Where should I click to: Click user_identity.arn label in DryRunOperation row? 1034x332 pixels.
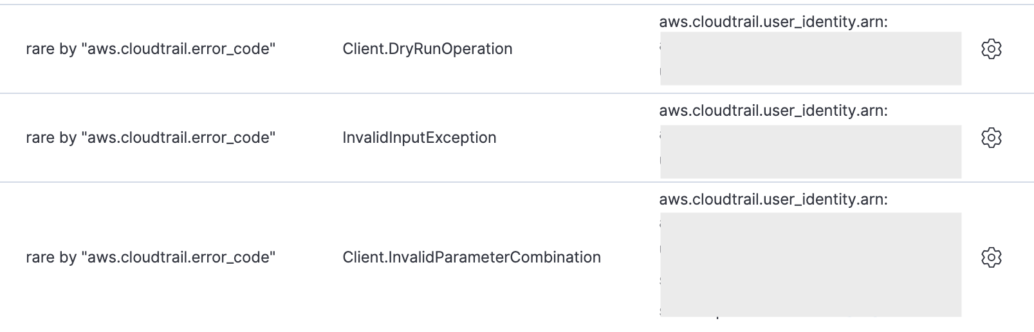(x=773, y=22)
